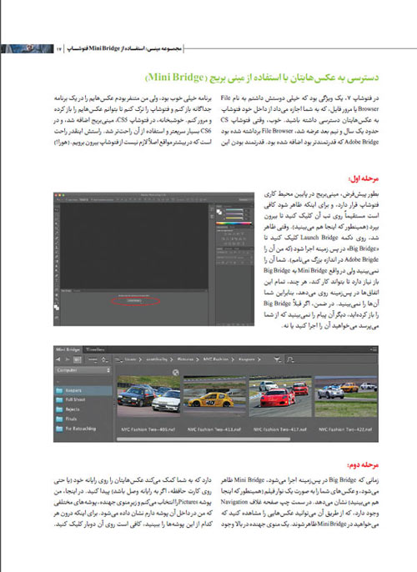
Task: Expand the chevron after Users in path bar
Action: click(x=140, y=359)
